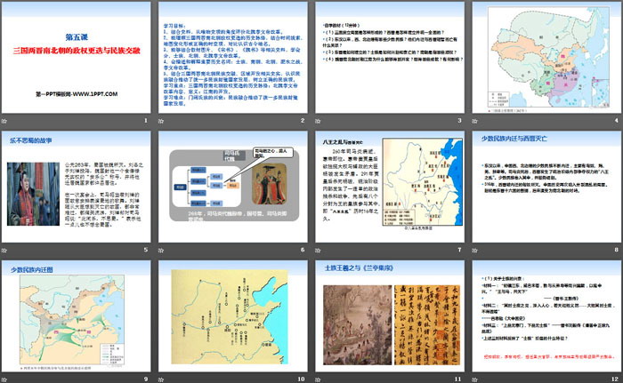Select slide 3 with 自学教材 questions
Viewport: 623px width, 383px height.
coord(390,57)
